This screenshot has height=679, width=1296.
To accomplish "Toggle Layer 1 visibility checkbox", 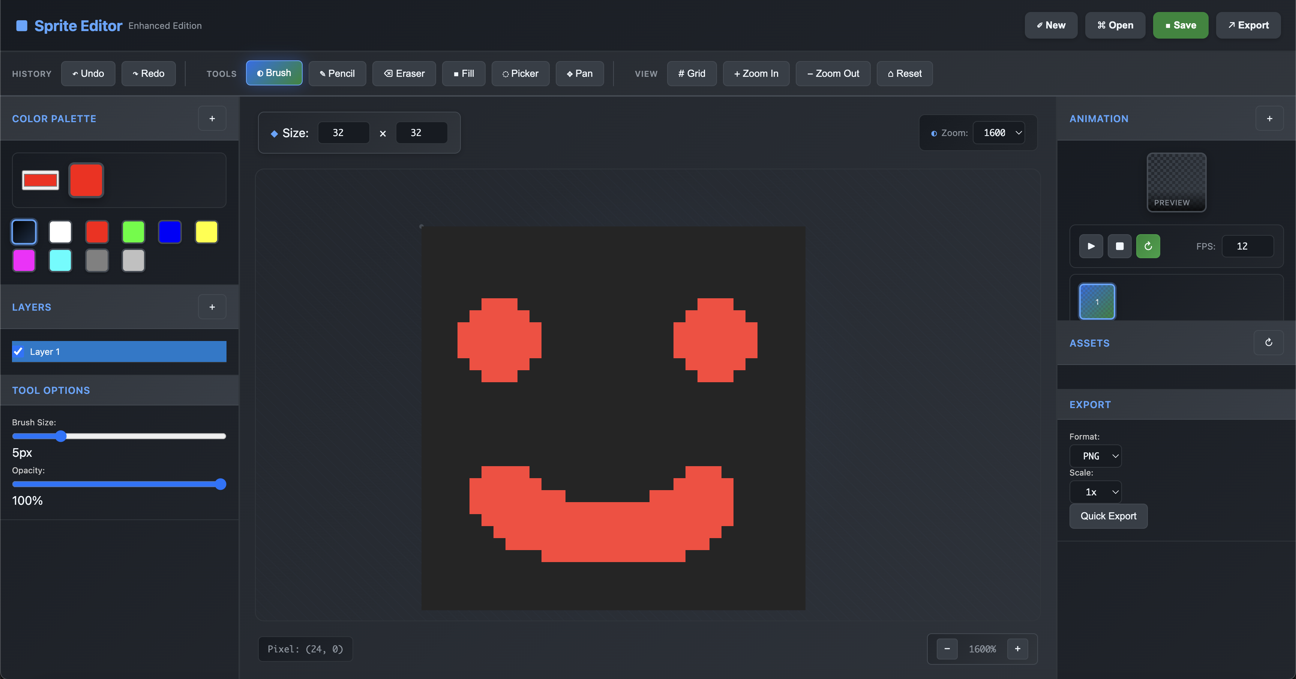I will [x=19, y=351].
